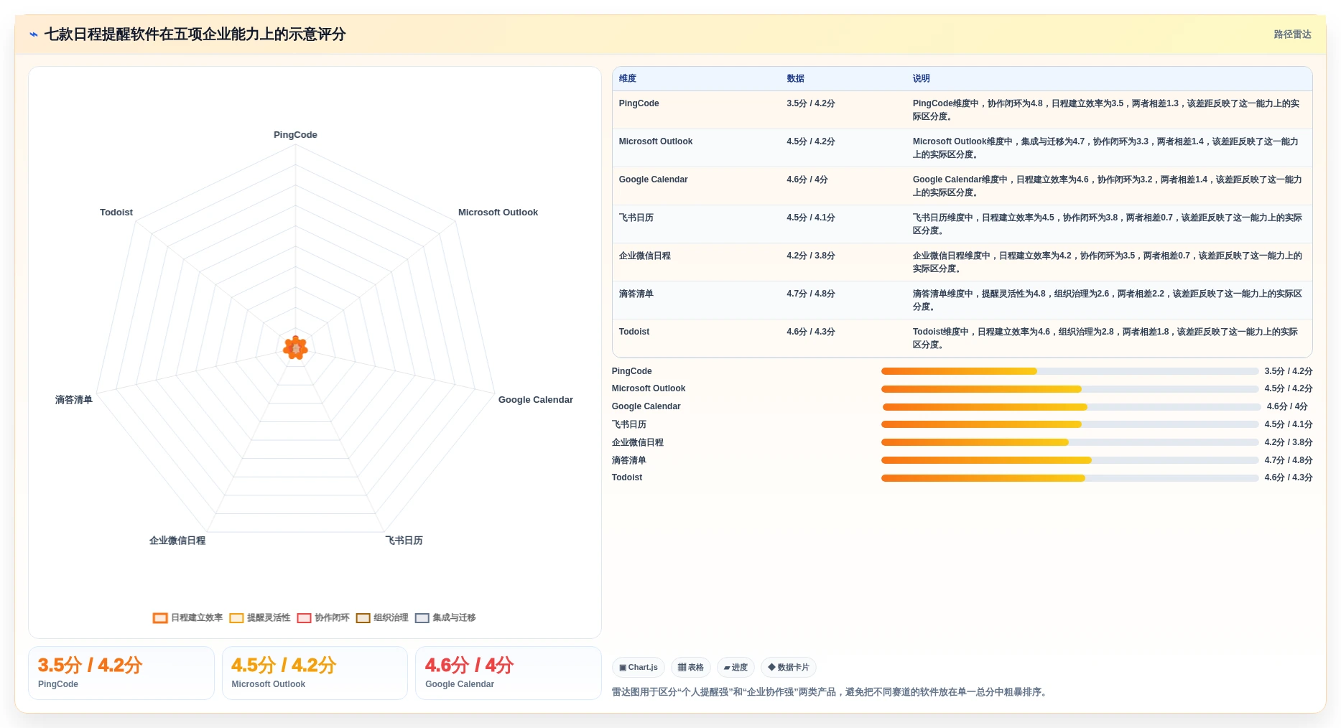Screen dimensions: 1341x728
Task: Click the Google Calendar radar axis label
Action: 536,400
